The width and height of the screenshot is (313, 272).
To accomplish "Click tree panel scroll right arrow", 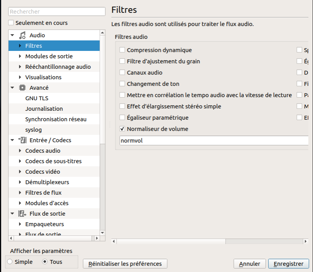I will click(x=97, y=238).
